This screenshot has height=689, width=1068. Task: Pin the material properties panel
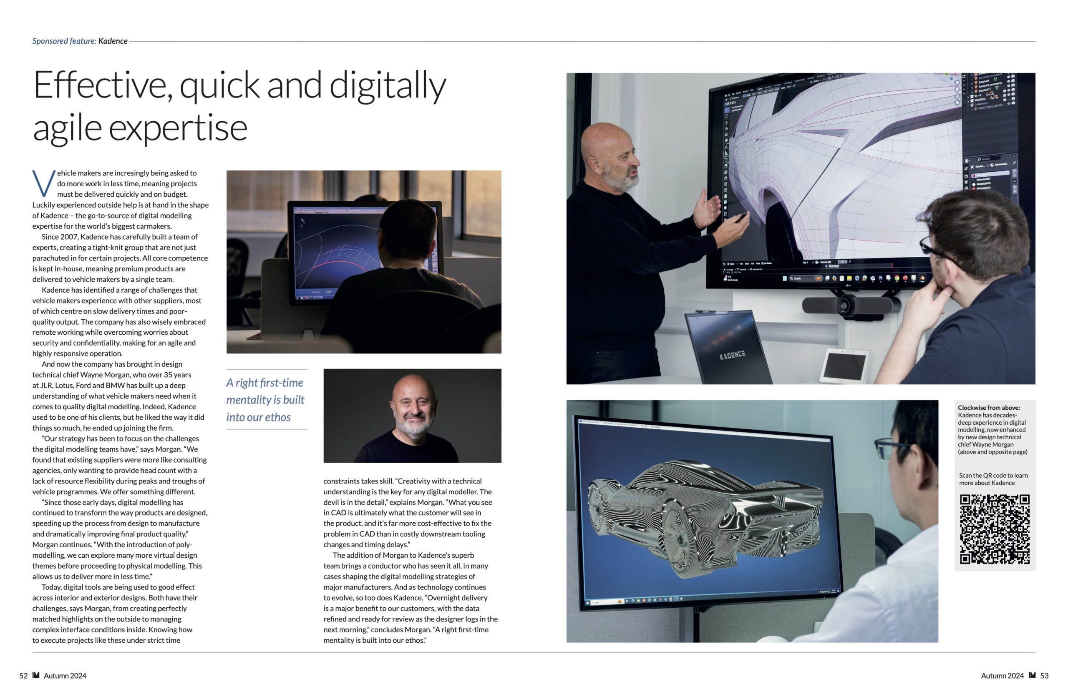pos(1014,163)
